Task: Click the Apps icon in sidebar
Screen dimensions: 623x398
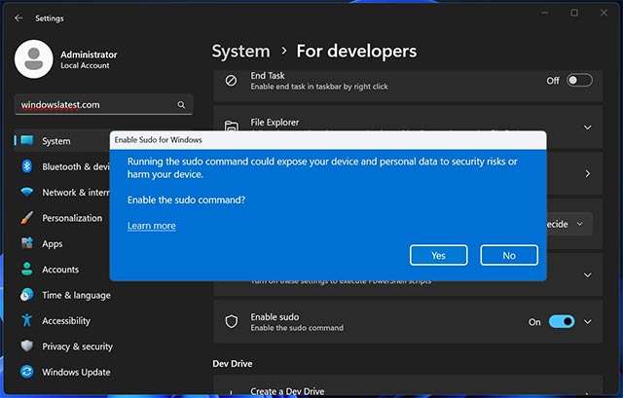Action: 27,243
